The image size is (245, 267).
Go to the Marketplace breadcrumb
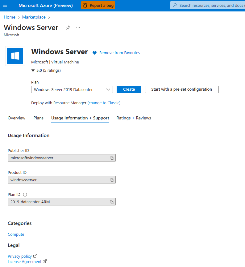34,17
